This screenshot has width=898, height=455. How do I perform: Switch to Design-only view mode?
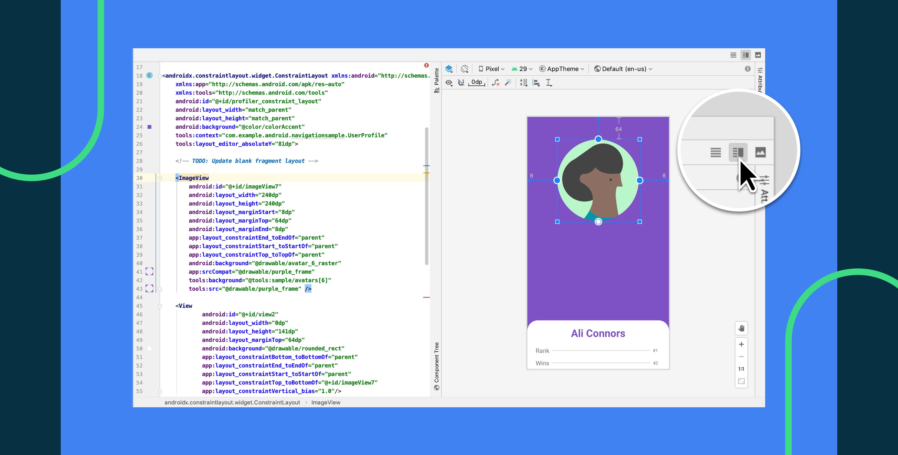click(758, 55)
